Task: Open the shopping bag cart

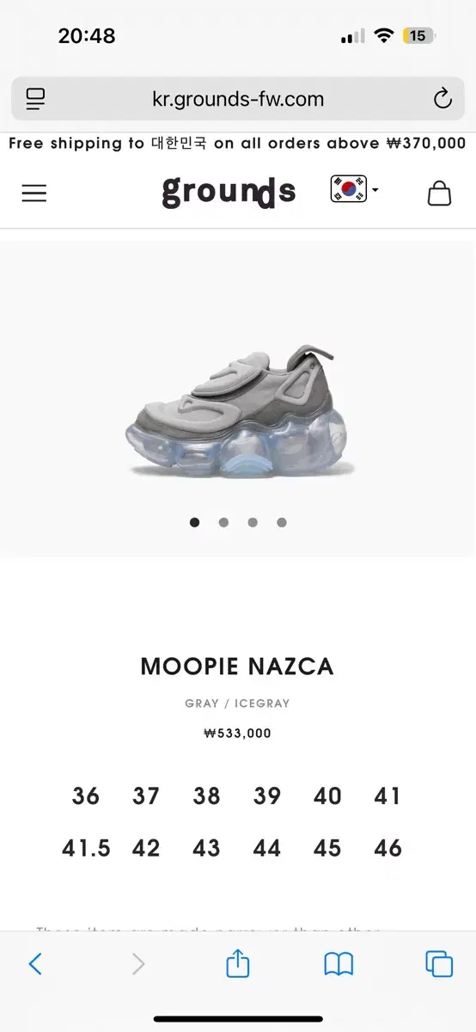Action: coord(439,193)
